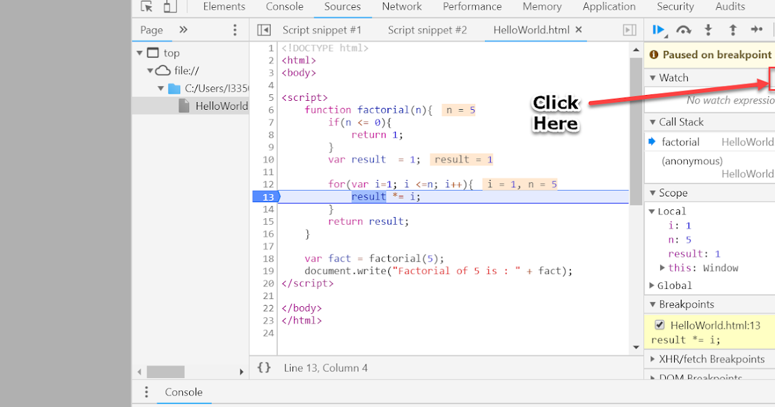The image size is (775, 407).
Task: Open Script snippet #2 tab
Action: coord(427,30)
